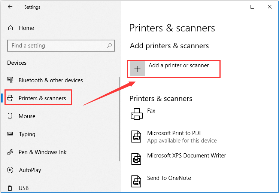The image size is (279, 193).
Task: Click the sidebar vertical scrollbar
Action: 119,120
